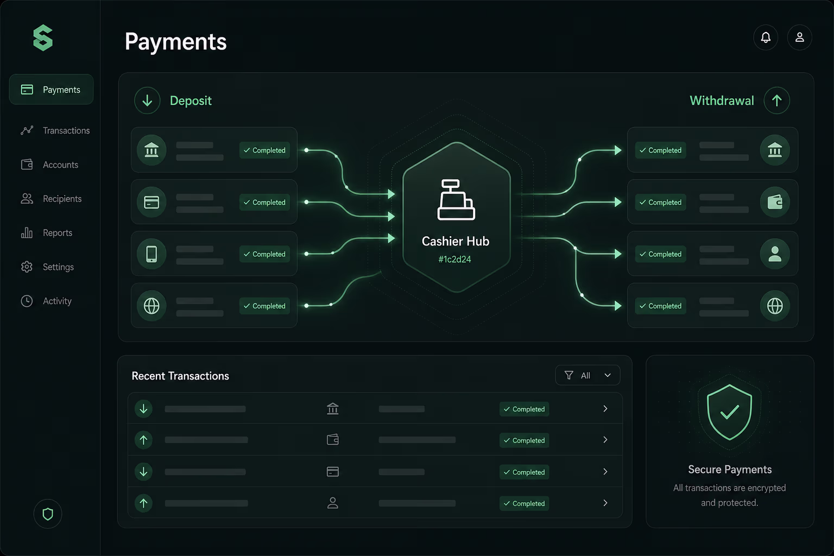
Task: Click card icon in third transaction row
Action: point(333,471)
